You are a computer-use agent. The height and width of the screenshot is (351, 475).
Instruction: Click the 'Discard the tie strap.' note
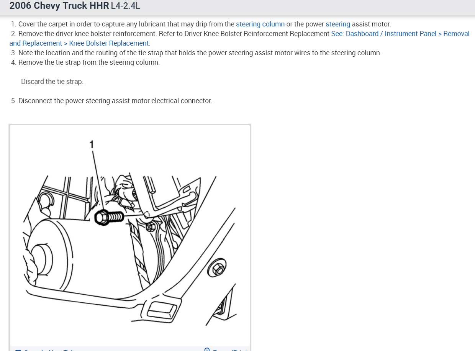[x=52, y=82]
